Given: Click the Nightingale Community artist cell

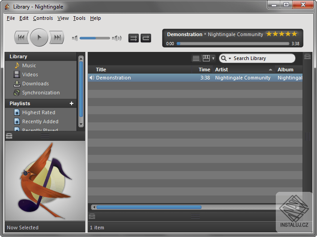Looking at the screenshot, I should click(243, 78).
